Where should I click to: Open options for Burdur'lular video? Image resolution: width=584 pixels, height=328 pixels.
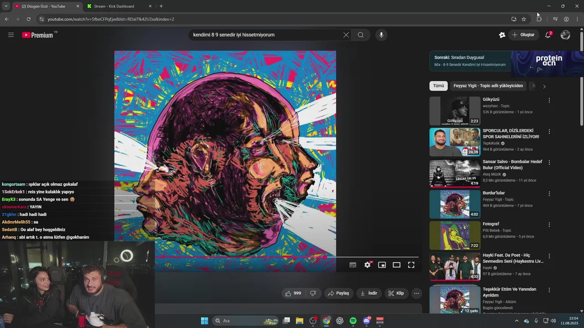[549, 194]
